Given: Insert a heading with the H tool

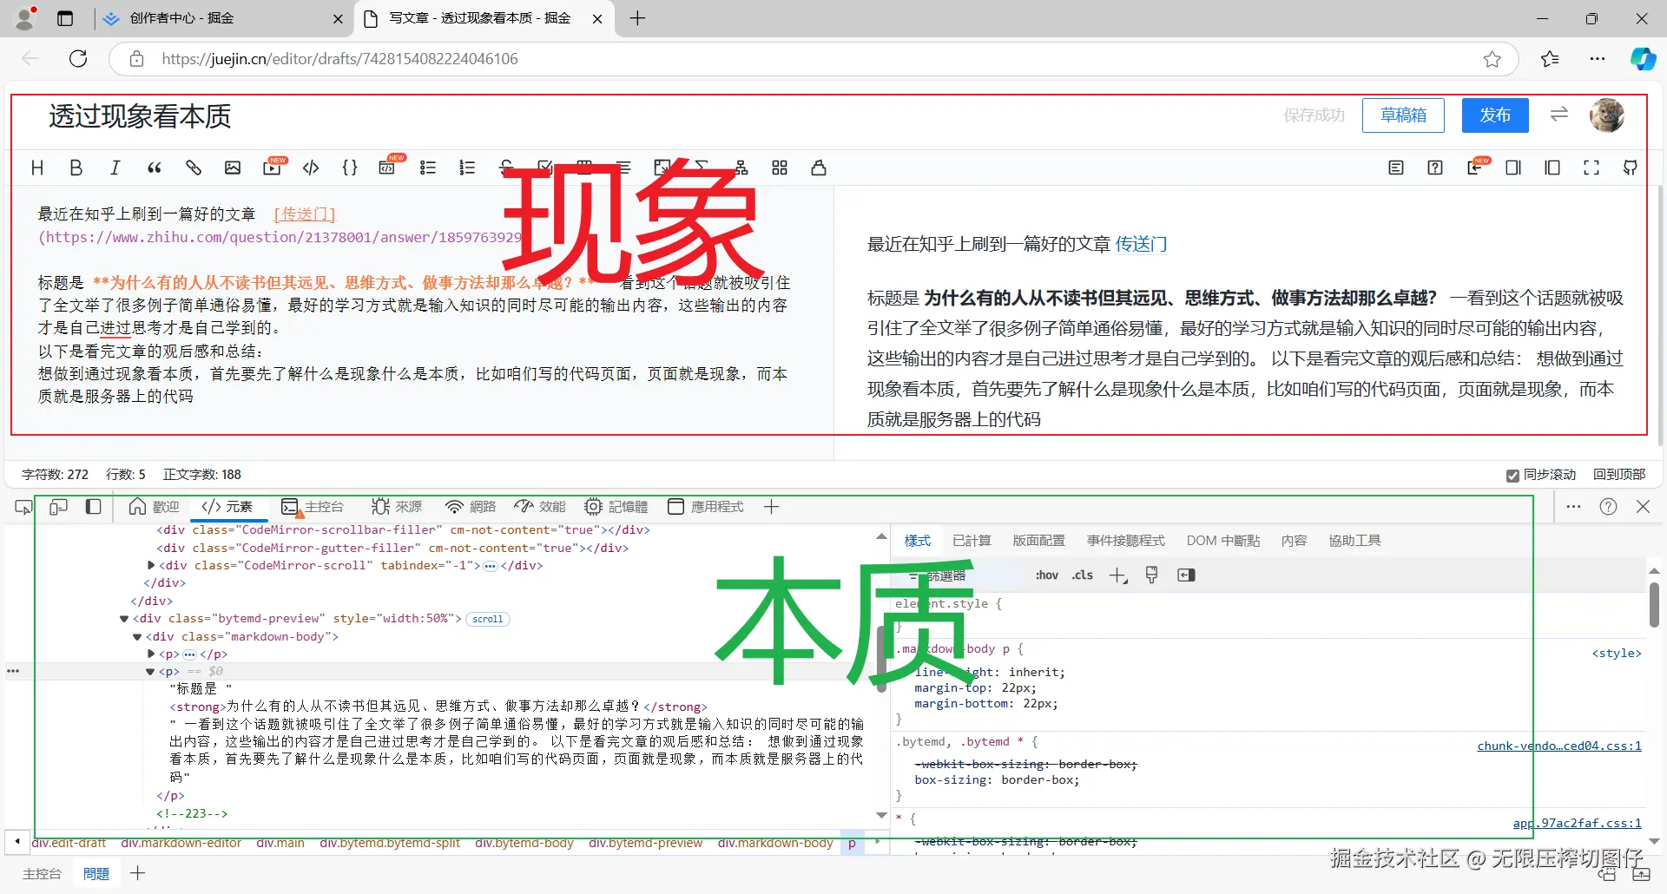Looking at the screenshot, I should tap(37, 168).
